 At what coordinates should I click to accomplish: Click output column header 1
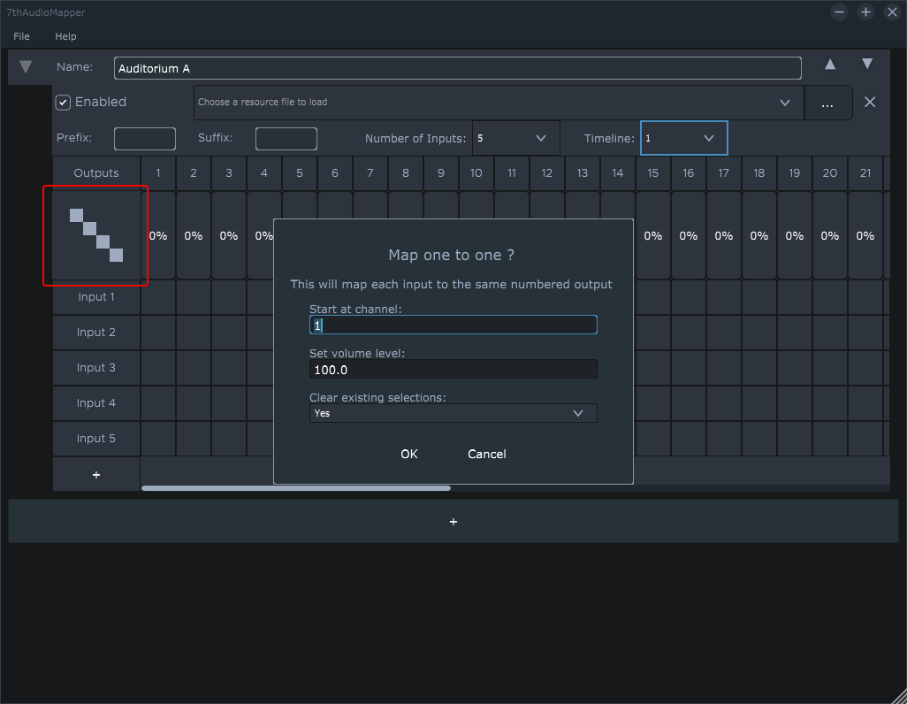(158, 173)
